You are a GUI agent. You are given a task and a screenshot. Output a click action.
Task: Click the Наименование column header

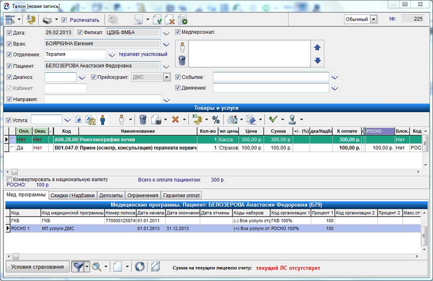click(138, 131)
